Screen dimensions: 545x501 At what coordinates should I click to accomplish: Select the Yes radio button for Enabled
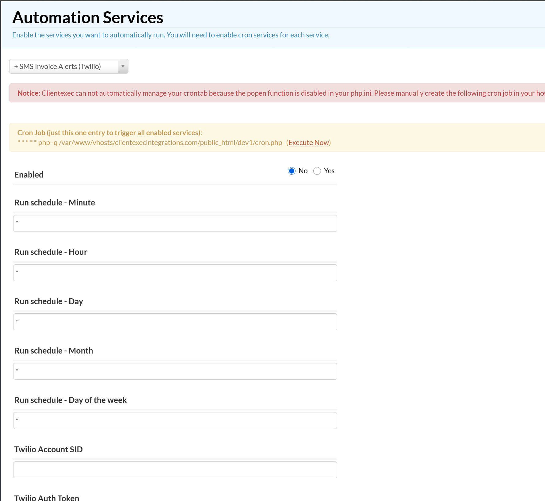[317, 171]
